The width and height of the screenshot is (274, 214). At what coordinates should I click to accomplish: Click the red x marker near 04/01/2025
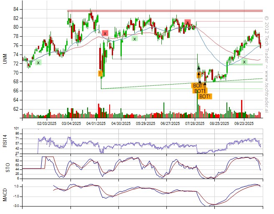click(105, 33)
